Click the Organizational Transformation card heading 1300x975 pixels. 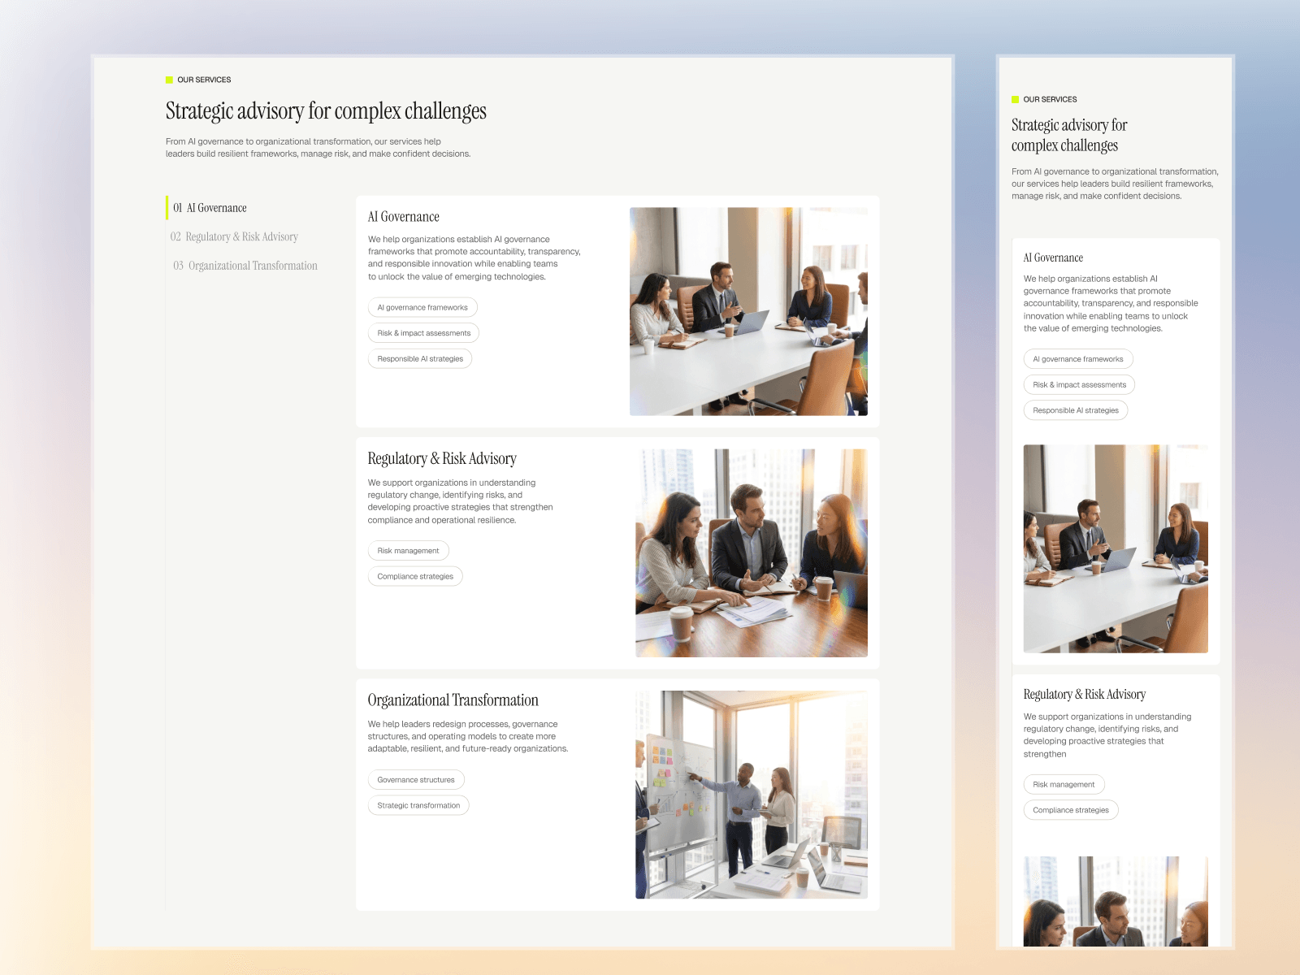[x=453, y=700]
